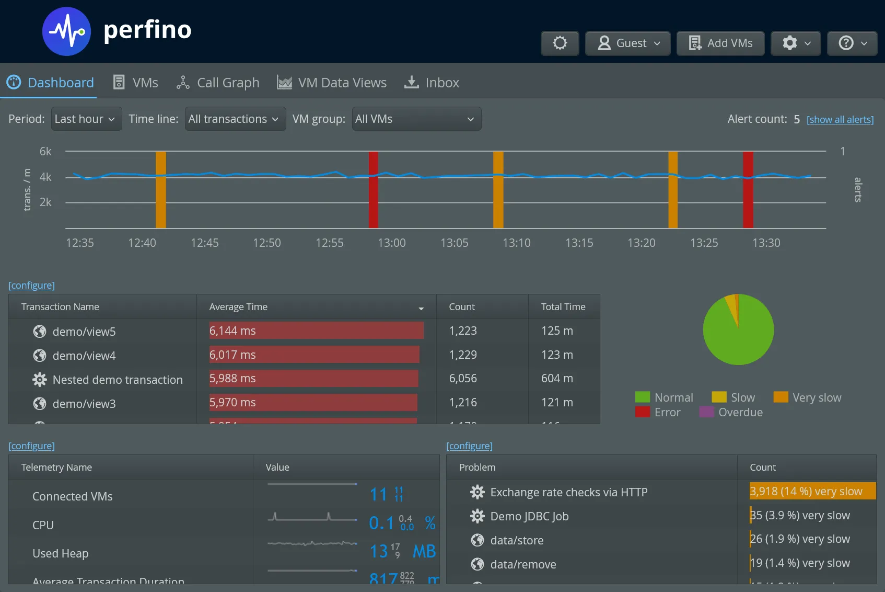Select the Call Graph icon

tap(182, 82)
